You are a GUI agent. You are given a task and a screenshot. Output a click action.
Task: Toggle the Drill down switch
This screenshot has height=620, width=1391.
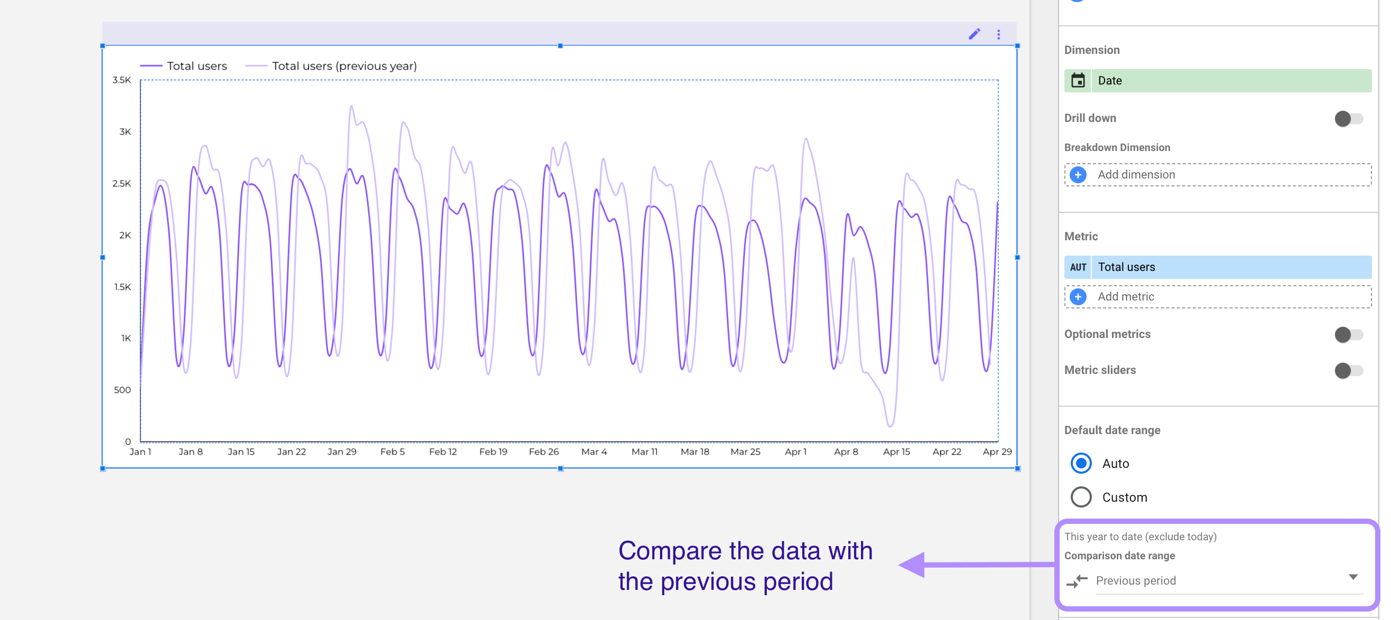pyautogui.click(x=1348, y=118)
